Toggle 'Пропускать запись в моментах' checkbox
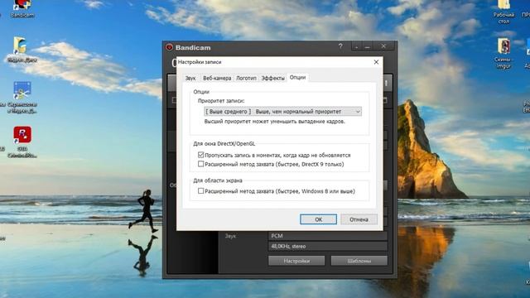 click(x=200, y=155)
